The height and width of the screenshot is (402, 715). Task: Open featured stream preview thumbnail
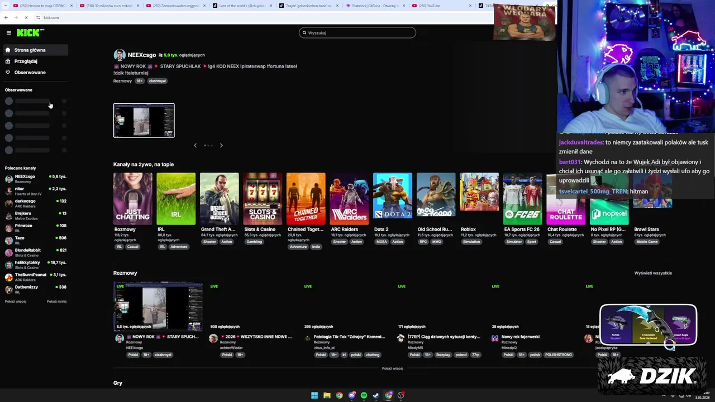tap(144, 121)
